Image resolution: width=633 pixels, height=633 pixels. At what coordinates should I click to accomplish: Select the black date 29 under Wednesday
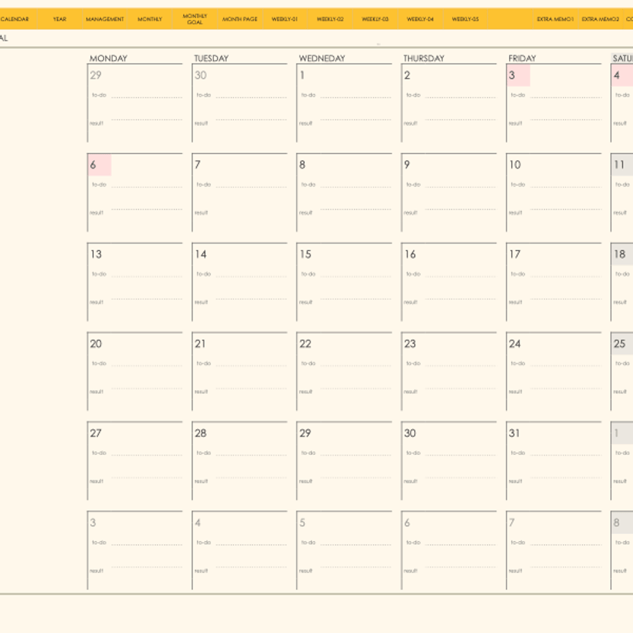click(x=305, y=433)
